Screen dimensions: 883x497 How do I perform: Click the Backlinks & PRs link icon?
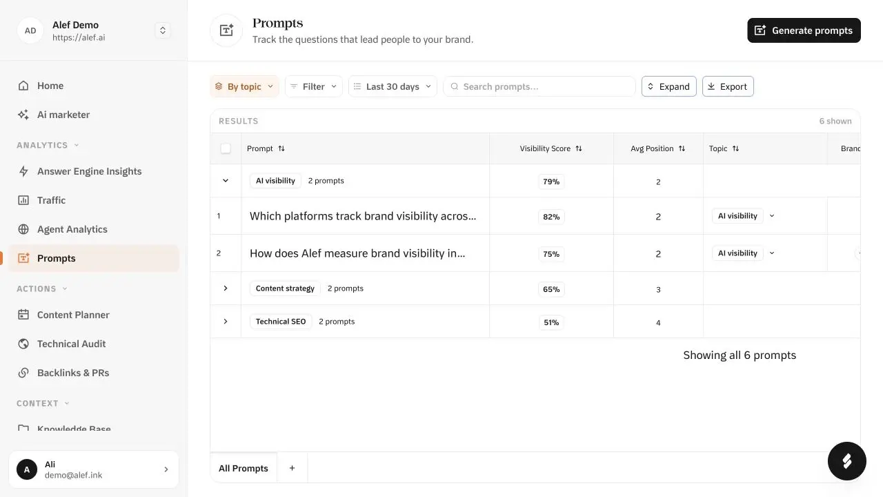23,373
